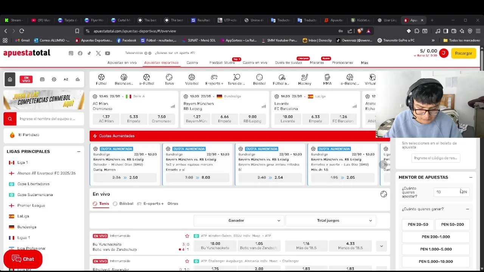
Task: Collapse the ¿Cuánto quieres ganar? section
Action: click(x=467, y=209)
